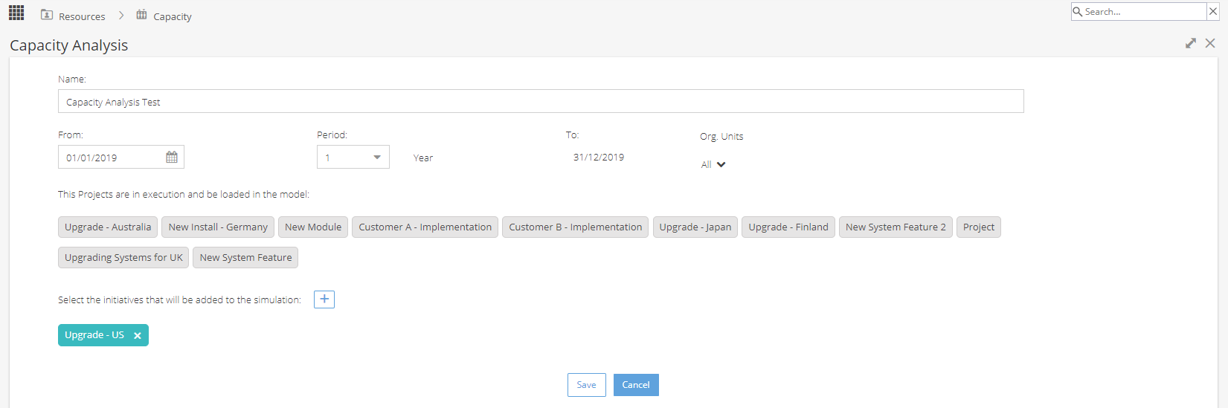Focus the Name input field
The width and height of the screenshot is (1228, 408).
(x=541, y=102)
